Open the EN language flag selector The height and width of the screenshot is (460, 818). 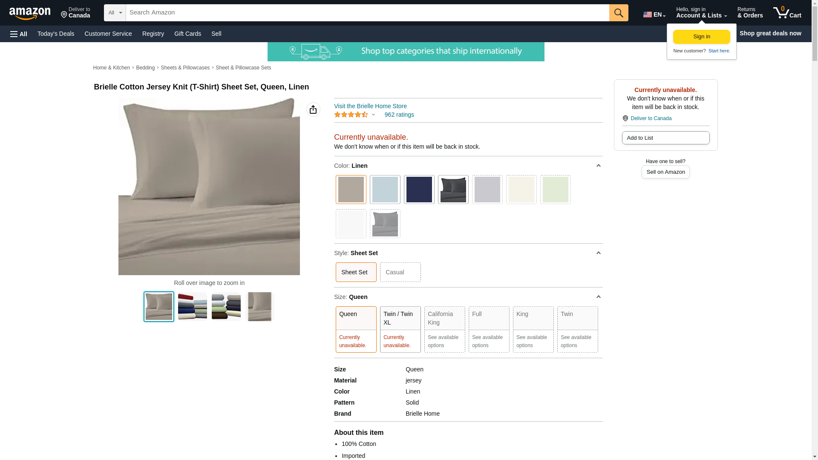654,14
